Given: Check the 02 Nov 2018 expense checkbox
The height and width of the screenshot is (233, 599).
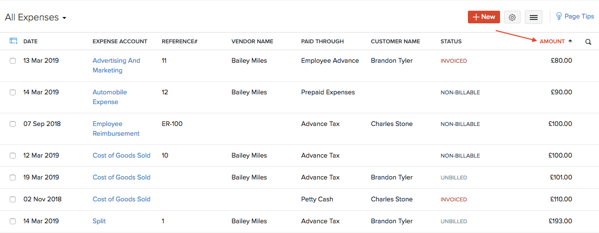Looking at the screenshot, I should [x=13, y=199].
